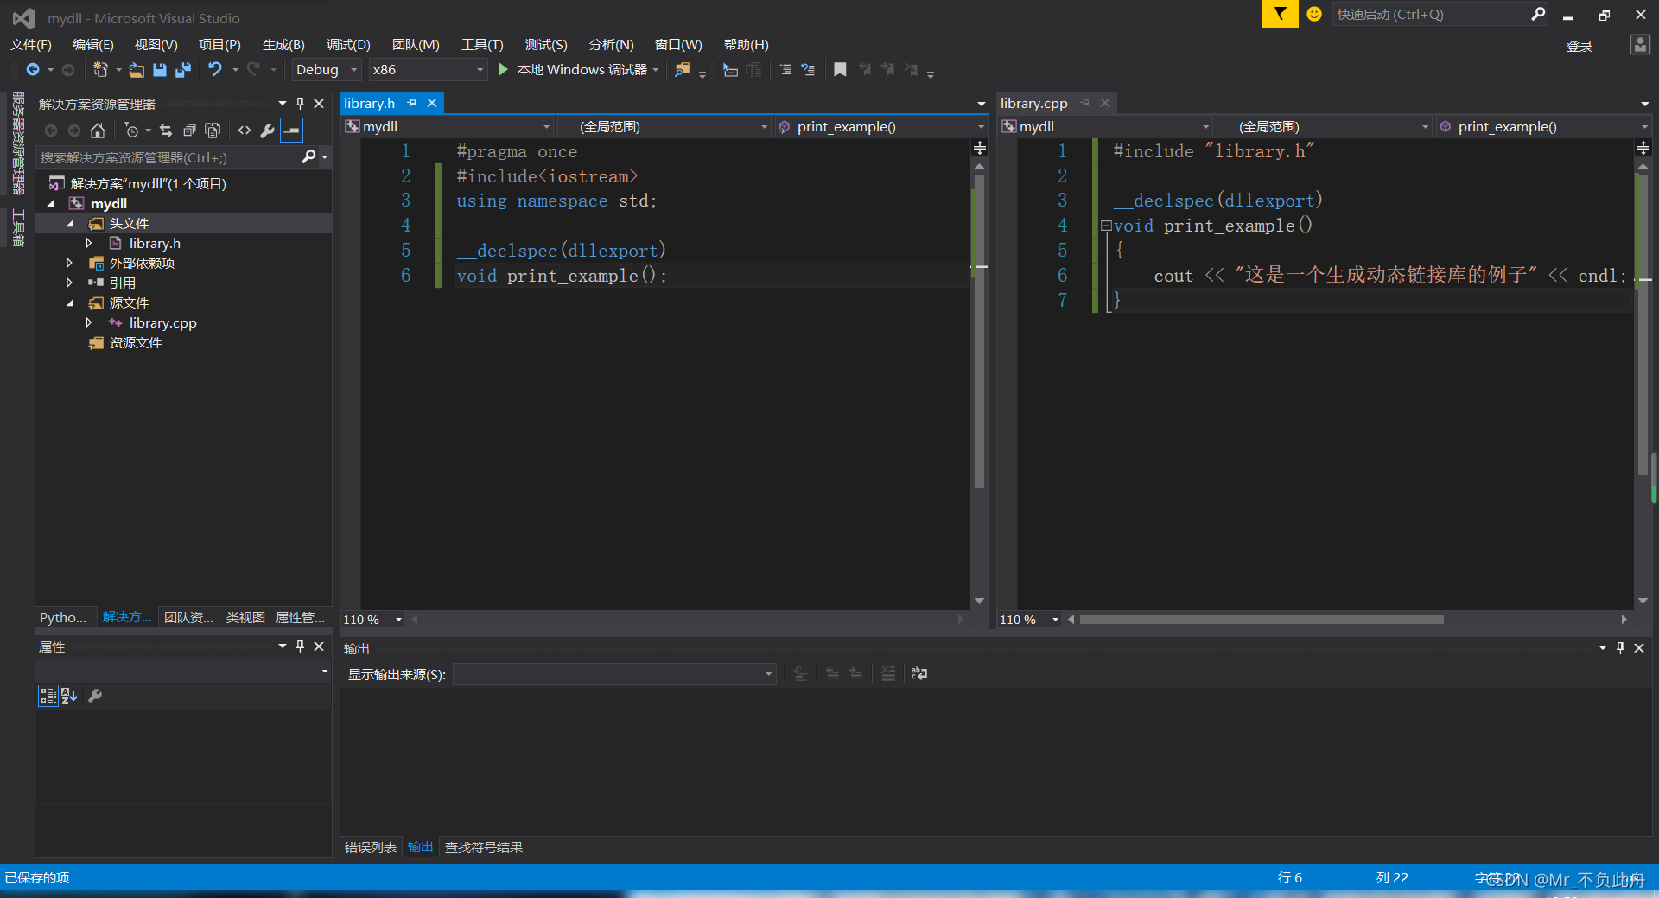Open the 生成(B) menu
1659x898 pixels.
283,45
